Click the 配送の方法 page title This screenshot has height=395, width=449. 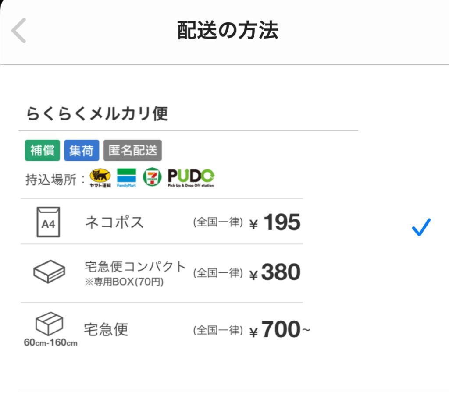(228, 31)
